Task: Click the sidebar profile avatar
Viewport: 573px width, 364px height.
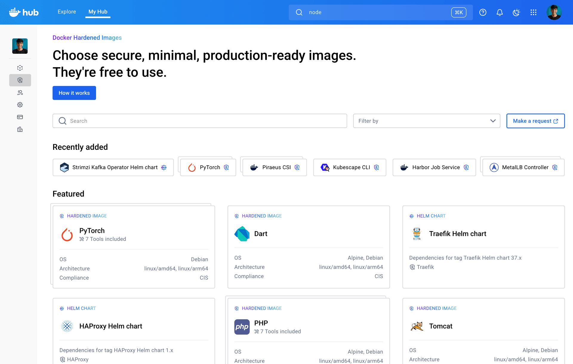Action: point(20,46)
